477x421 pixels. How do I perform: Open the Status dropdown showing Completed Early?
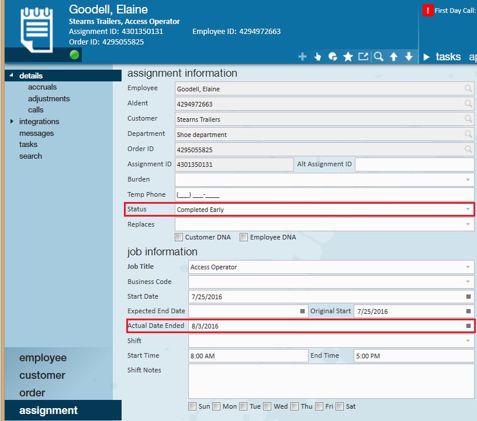(x=468, y=209)
